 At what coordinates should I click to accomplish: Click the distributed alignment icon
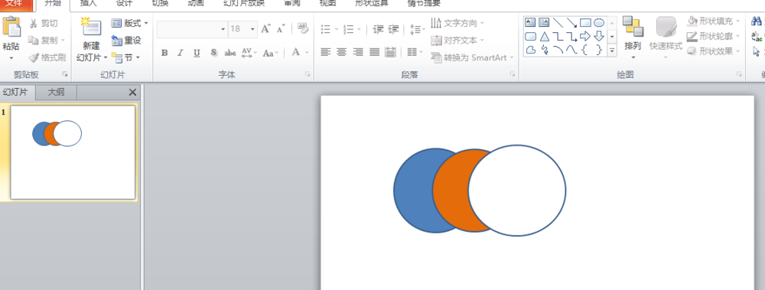390,52
